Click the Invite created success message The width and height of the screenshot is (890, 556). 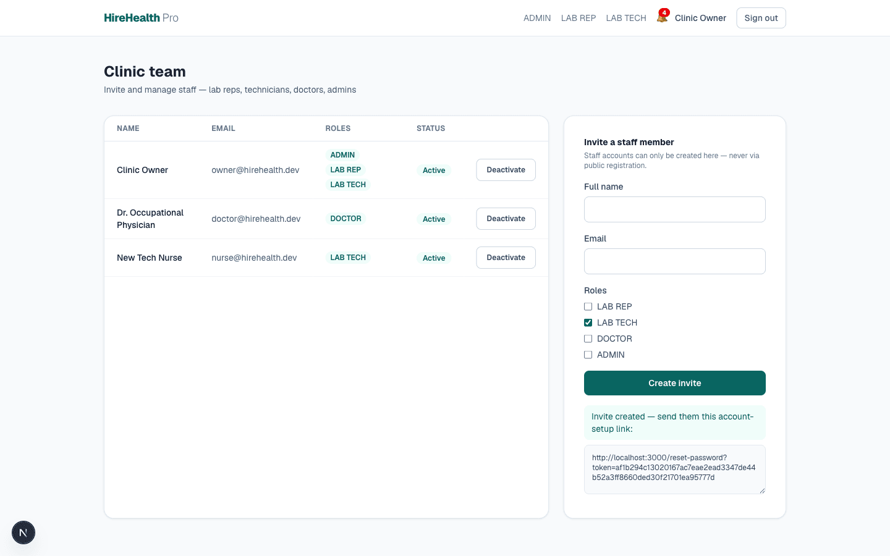675,423
